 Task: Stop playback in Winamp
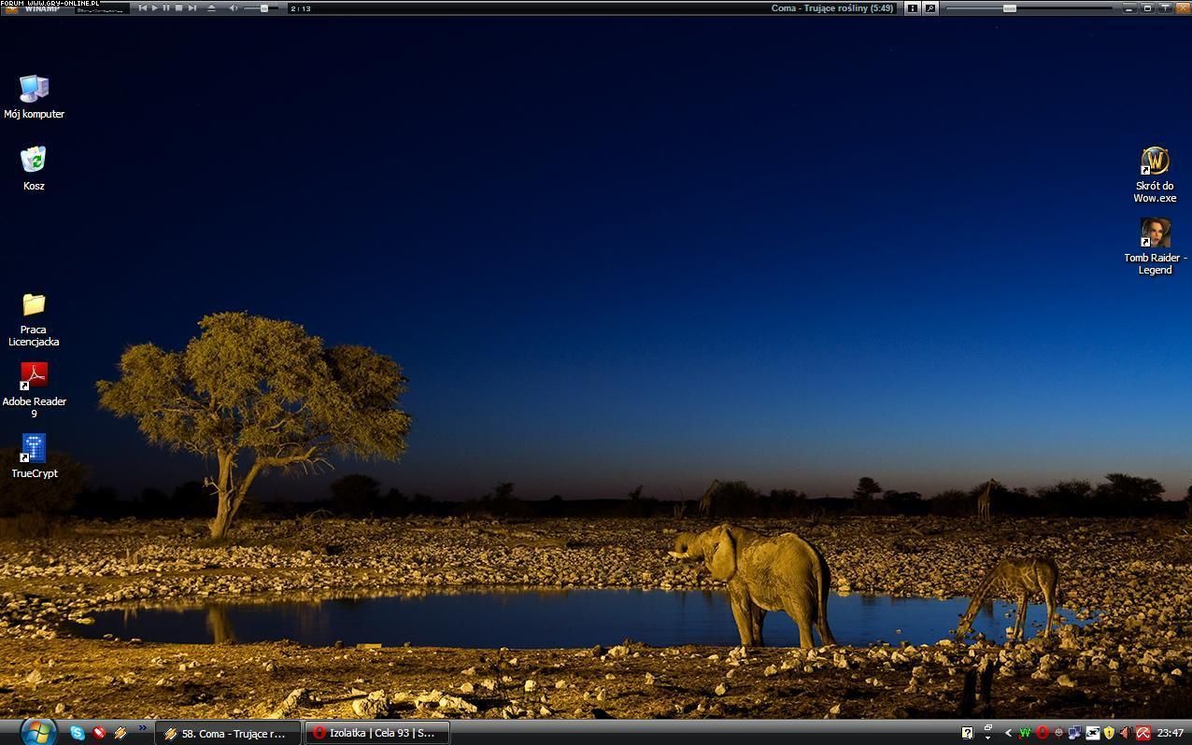coord(178,7)
